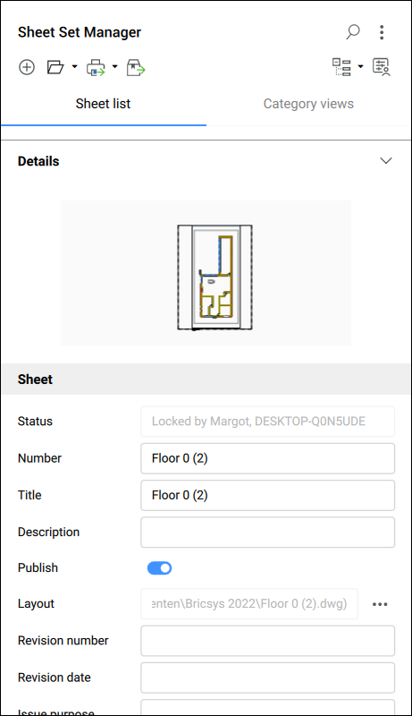Click the open sheet set folder icon
Image resolution: width=412 pixels, height=716 pixels.
[x=55, y=67]
